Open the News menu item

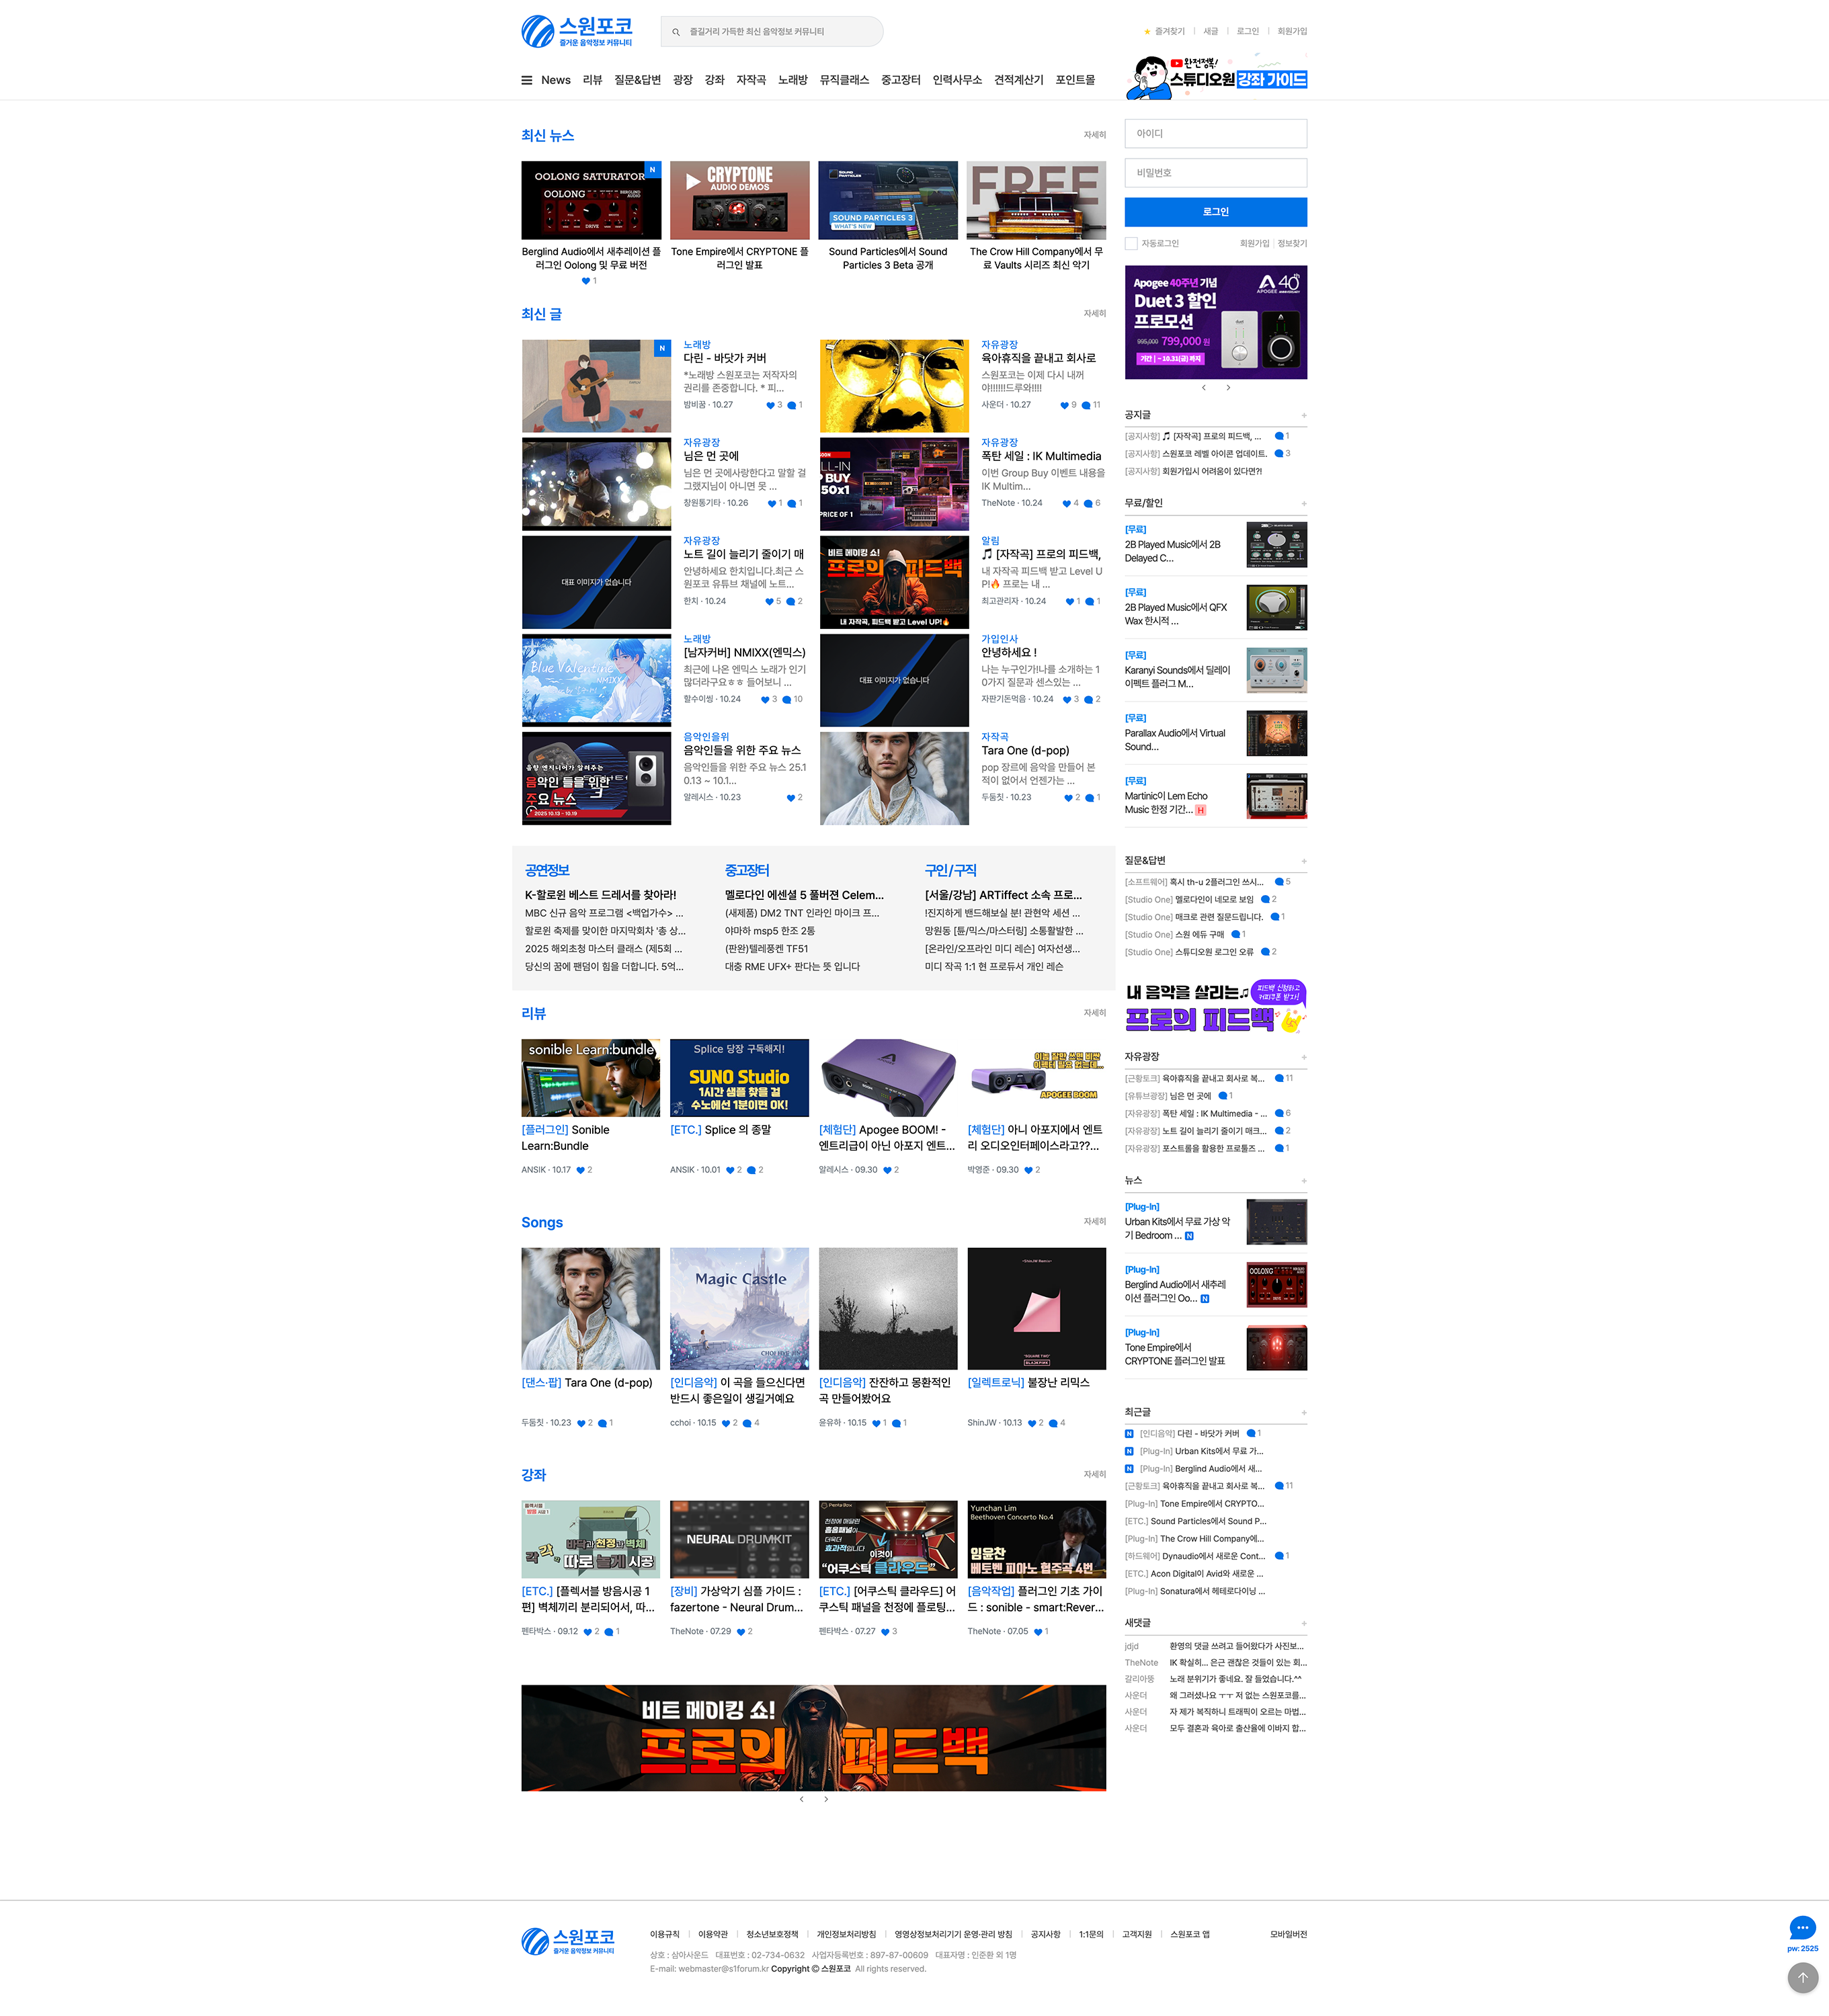point(556,80)
